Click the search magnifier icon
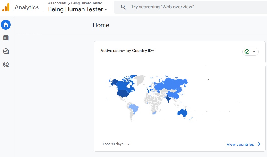The image size is (267, 157). [123, 7]
